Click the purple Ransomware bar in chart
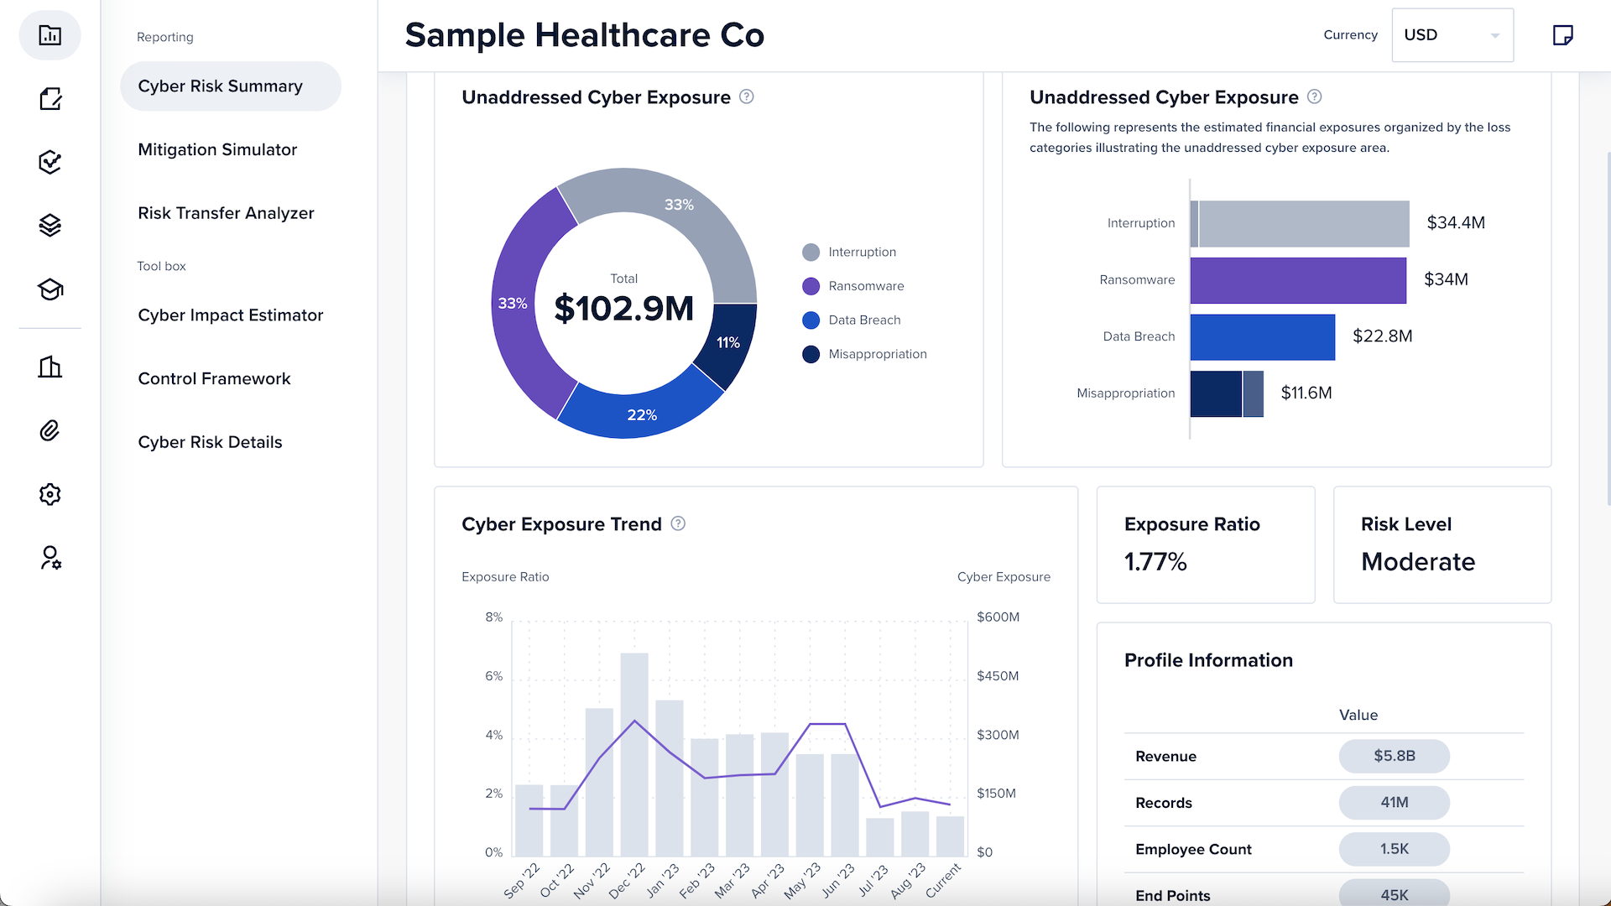The height and width of the screenshot is (906, 1611). coord(1297,280)
